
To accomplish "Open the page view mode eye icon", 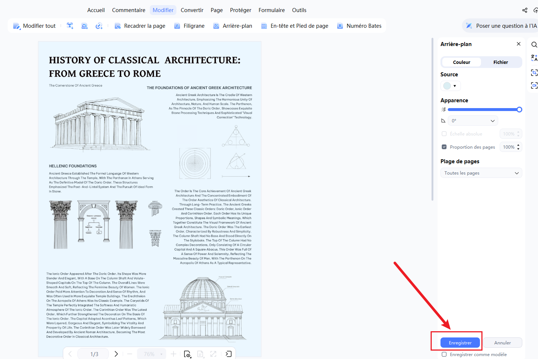I will point(187,354).
